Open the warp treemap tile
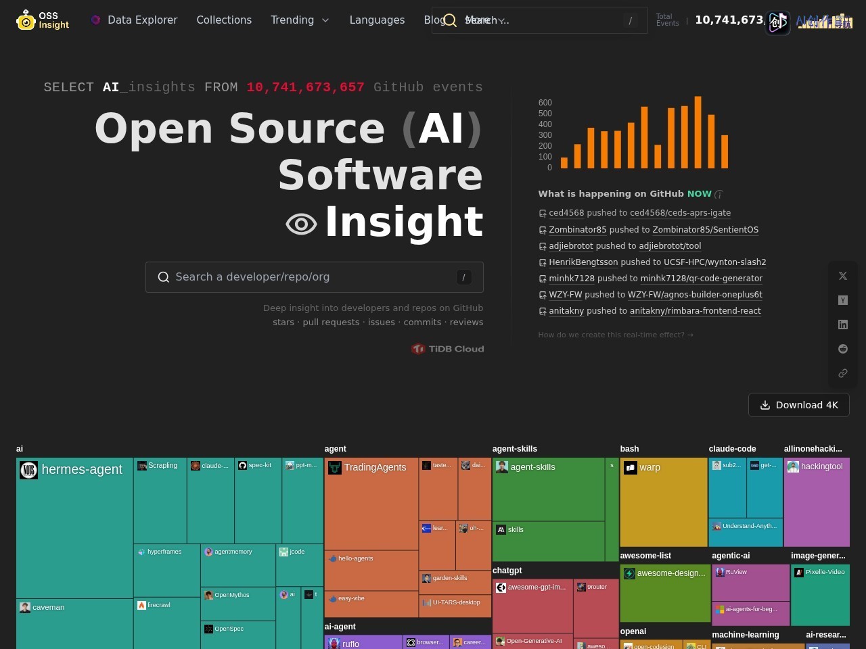 [664, 502]
